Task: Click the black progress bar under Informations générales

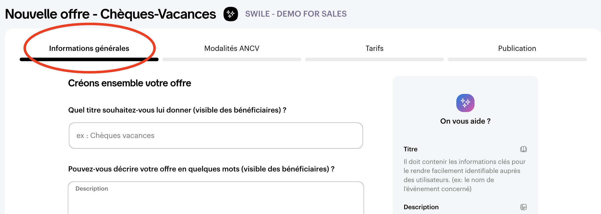Action: [89, 59]
